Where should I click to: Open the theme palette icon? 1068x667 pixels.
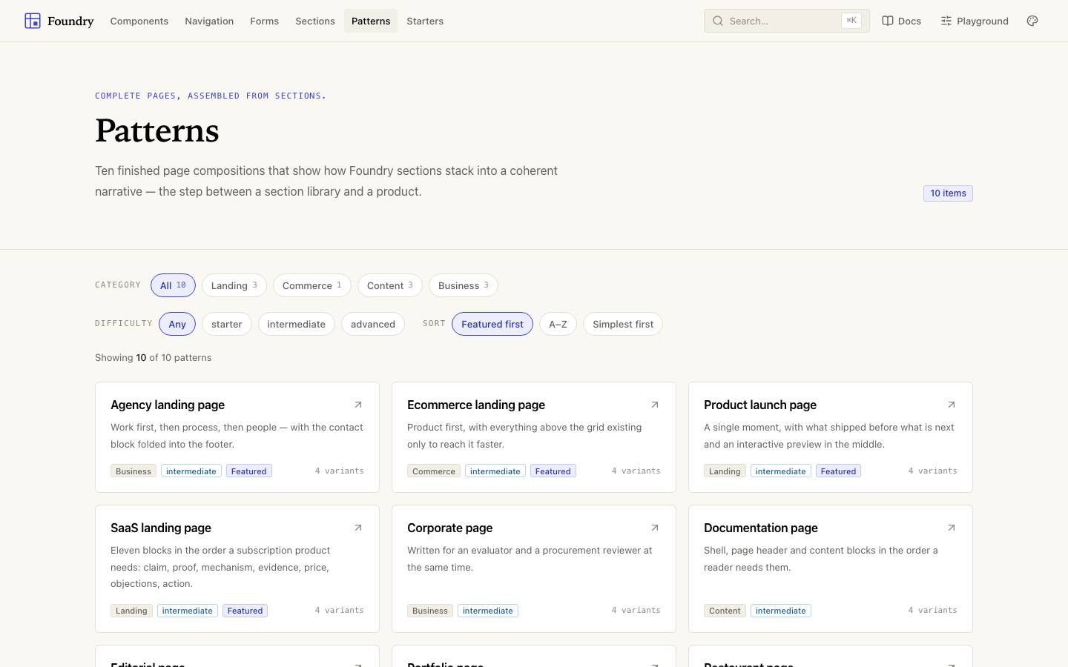click(1032, 21)
